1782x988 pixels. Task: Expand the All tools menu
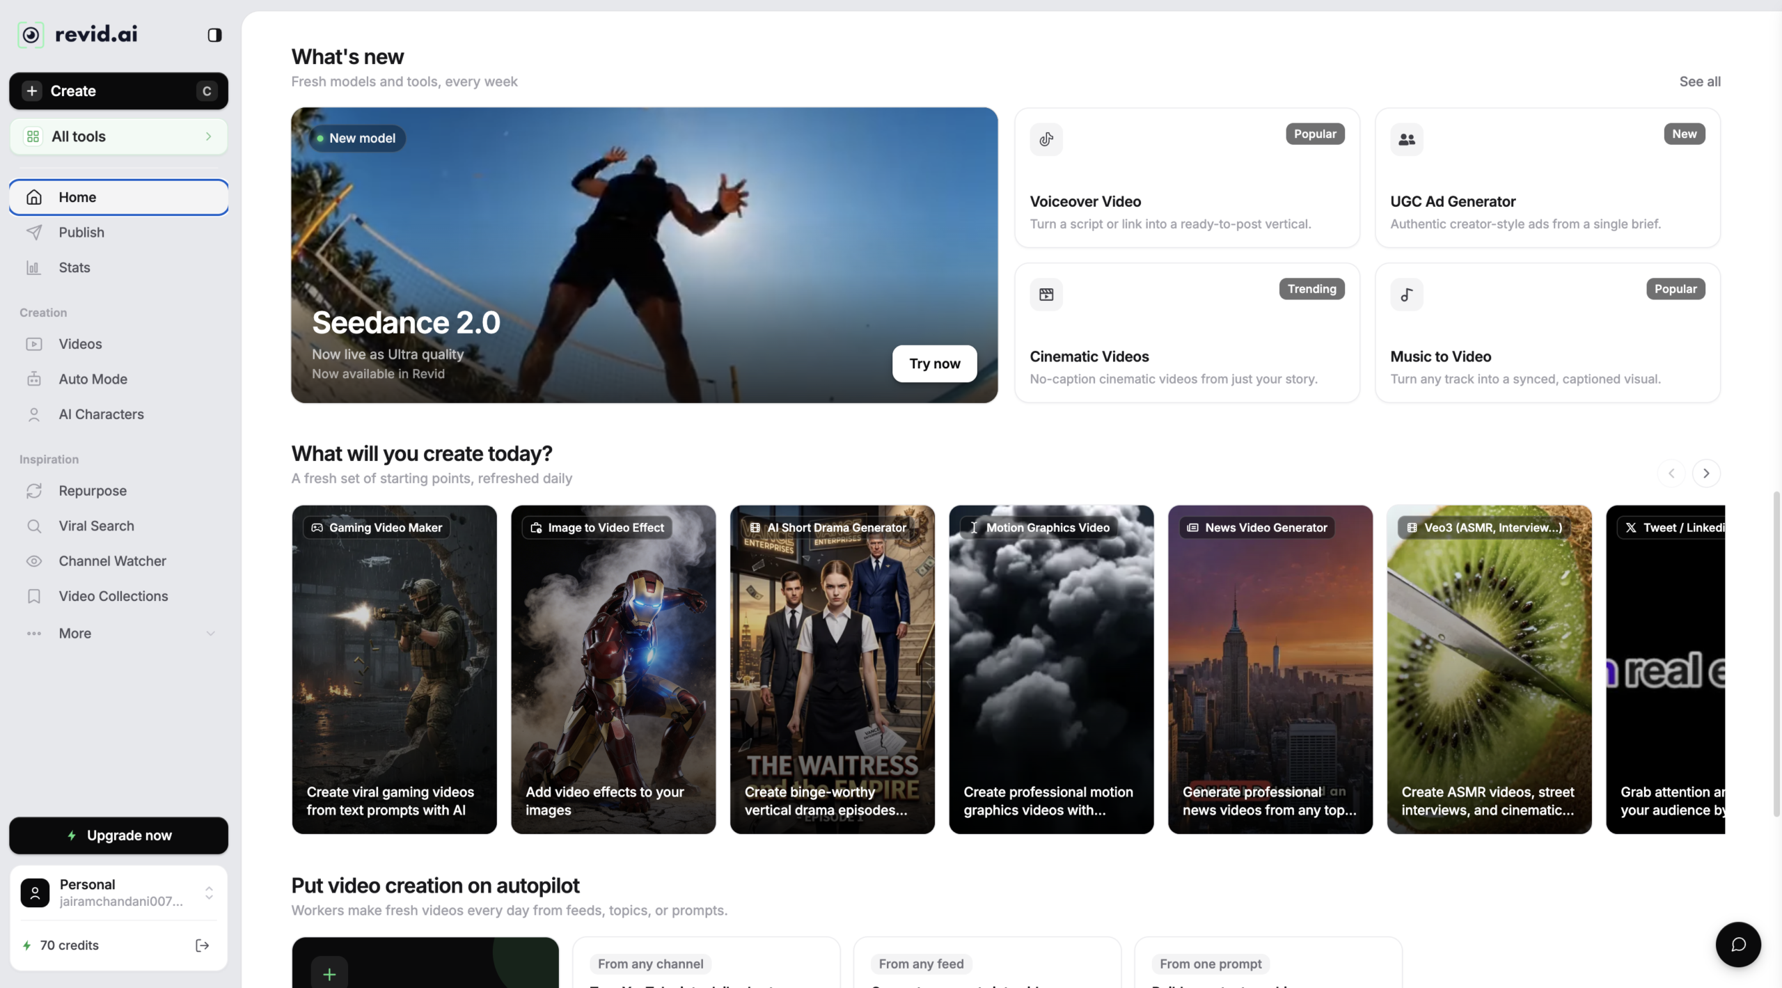click(118, 136)
